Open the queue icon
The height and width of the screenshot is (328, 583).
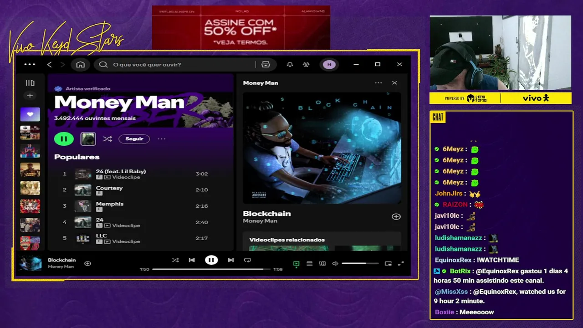coord(309,264)
